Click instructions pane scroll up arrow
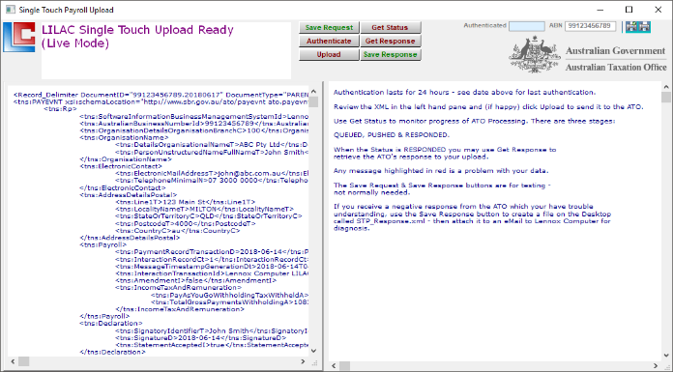Screen dimensions: 673x372 point(666,87)
